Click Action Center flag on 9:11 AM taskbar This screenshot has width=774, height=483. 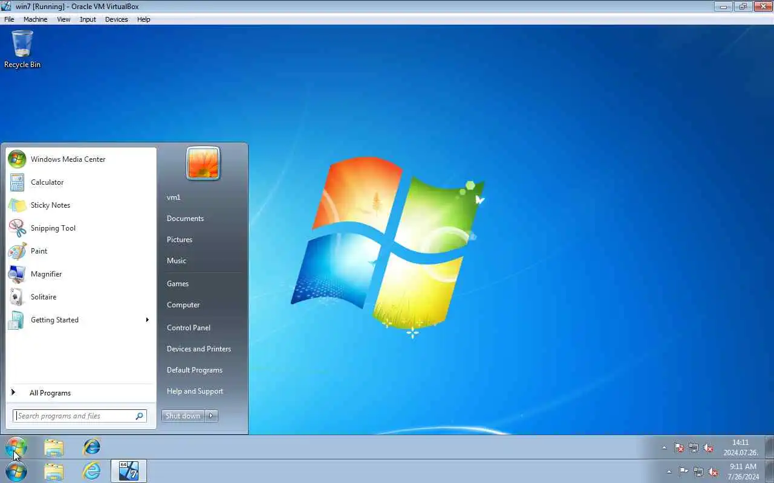tap(683, 472)
